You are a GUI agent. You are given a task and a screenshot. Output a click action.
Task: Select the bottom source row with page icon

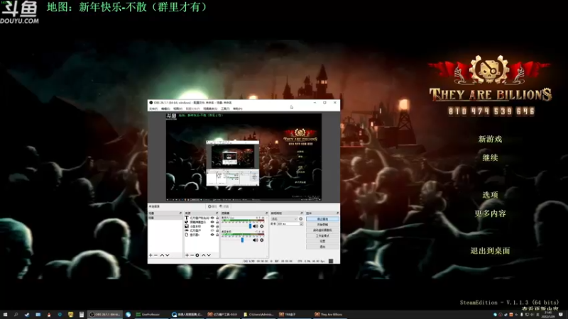click(x=201, y=235)
